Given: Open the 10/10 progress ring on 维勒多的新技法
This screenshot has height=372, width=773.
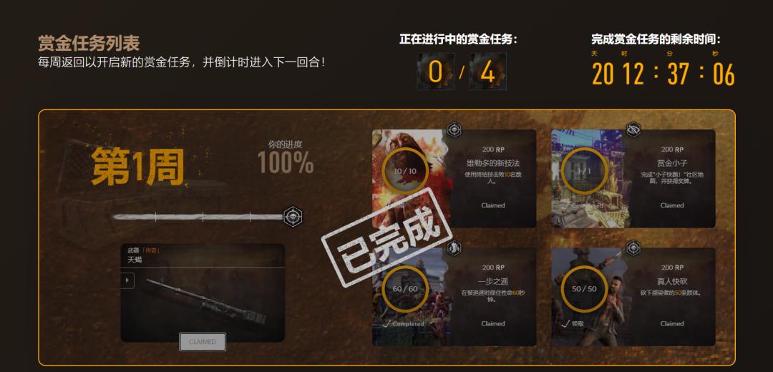Looking at the screenshot, I should (x=404, y=170).
